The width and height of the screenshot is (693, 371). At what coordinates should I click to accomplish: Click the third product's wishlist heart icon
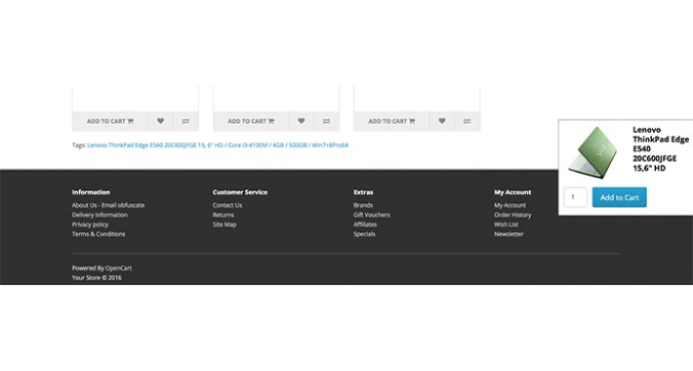(442, 121)
